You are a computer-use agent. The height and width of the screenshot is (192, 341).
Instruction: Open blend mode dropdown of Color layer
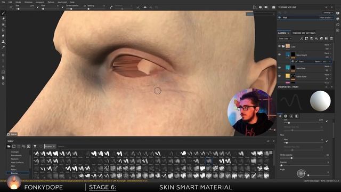(328, 45)
